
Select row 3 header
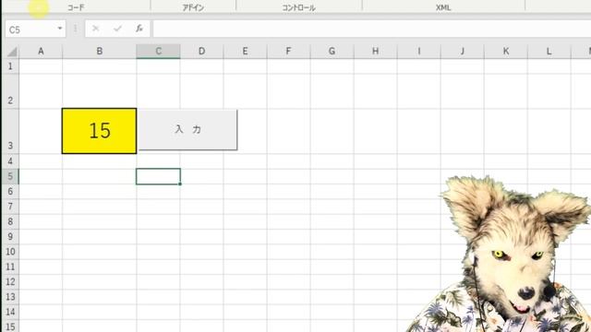pyautogui.click(x=10, y=131)
